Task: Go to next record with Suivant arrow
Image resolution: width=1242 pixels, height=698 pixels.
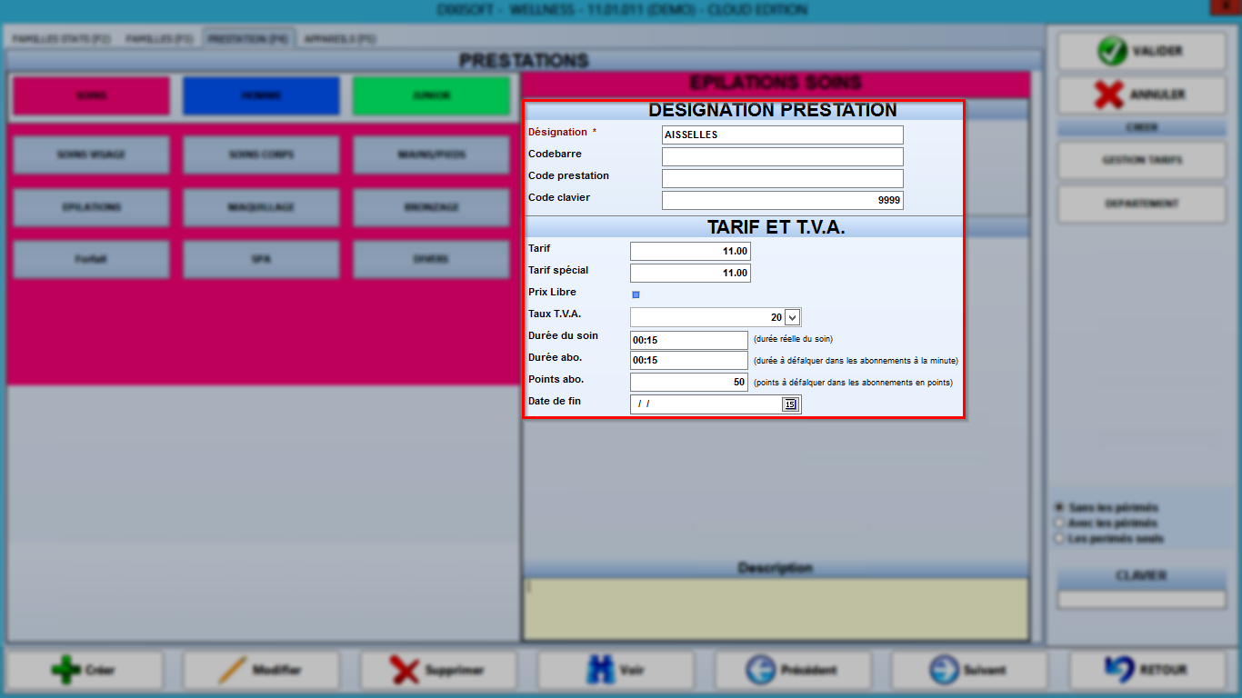Action: (969, 670)
